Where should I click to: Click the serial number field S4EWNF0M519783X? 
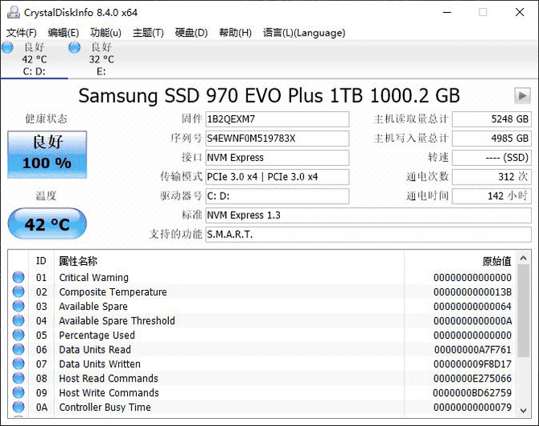click(277, 139)
